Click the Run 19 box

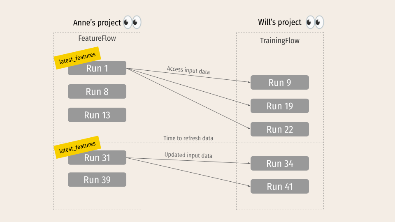coord(280,106)
